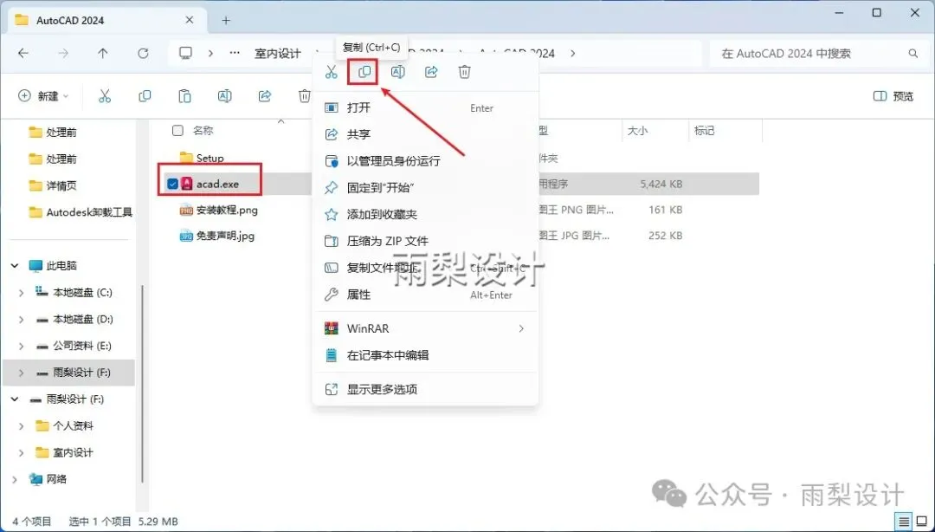Screen dimensions: 935x532
Task: Choose 添加到收藏夹 in context menu
Action: pyautogui.click(x=426, y=214)
